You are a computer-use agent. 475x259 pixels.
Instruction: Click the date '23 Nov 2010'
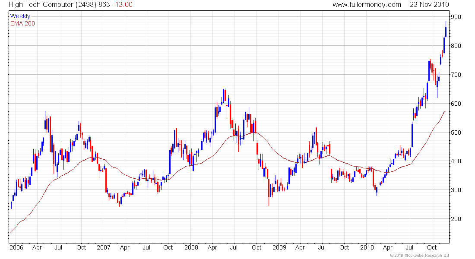click(430, 5)
